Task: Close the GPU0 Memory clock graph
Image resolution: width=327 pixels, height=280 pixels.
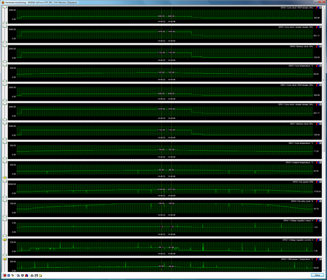Action: (x=320, y=46)
